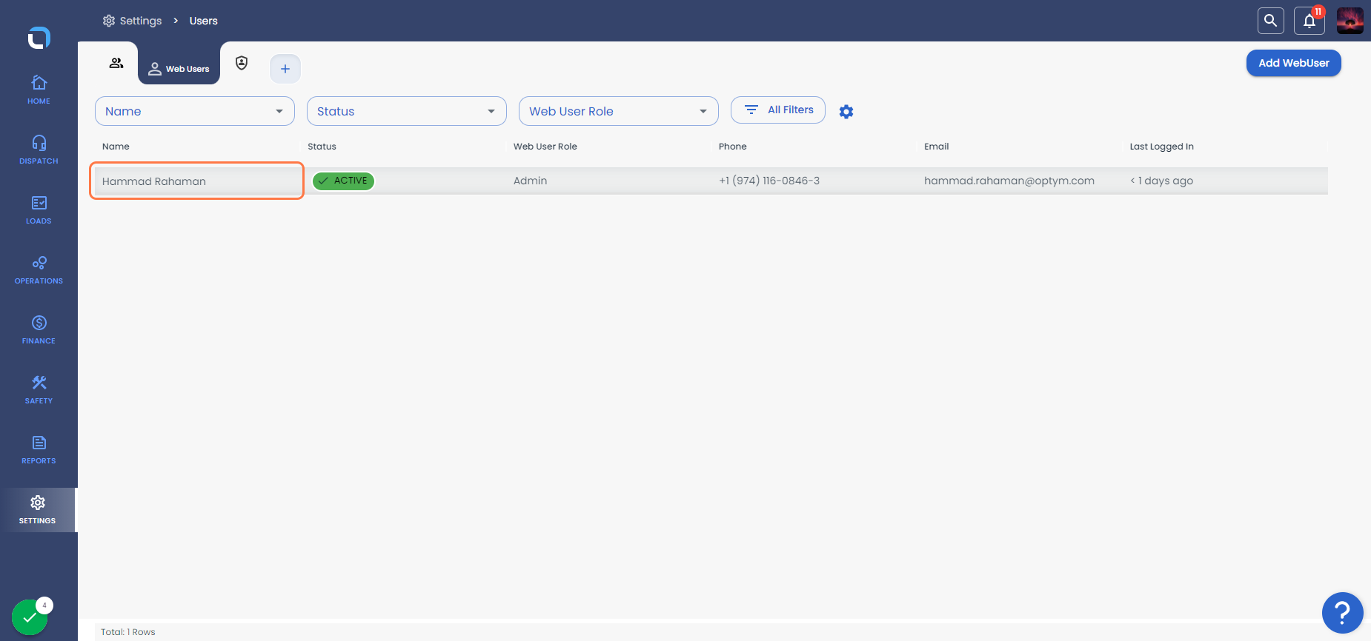Expand the Name filter dropdown
1371x641 pixels.
pyautogui.click(x=195, y=111)
